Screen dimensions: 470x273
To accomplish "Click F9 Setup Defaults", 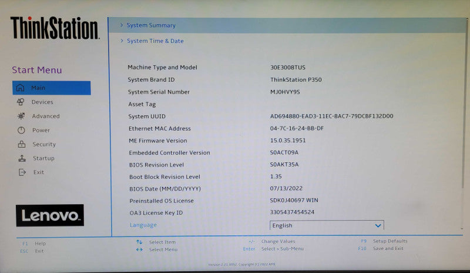I will click(384, 241).
